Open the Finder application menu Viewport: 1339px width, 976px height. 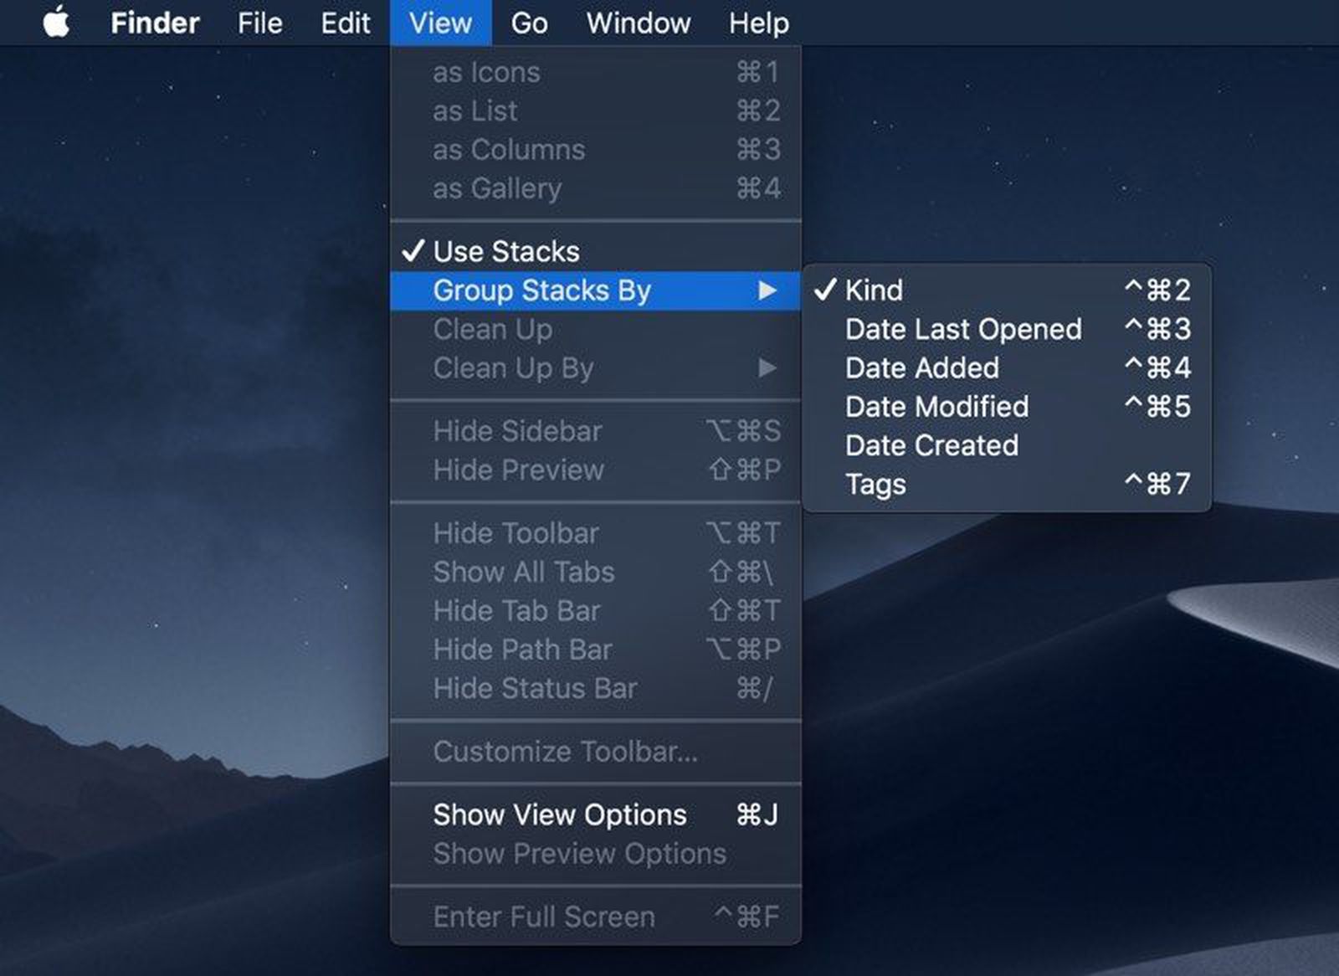click(154, 23)
